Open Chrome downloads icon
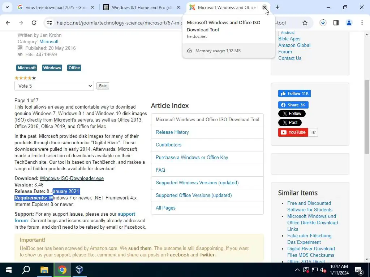This screenshot has height=277, width=370. coord(323,23)
